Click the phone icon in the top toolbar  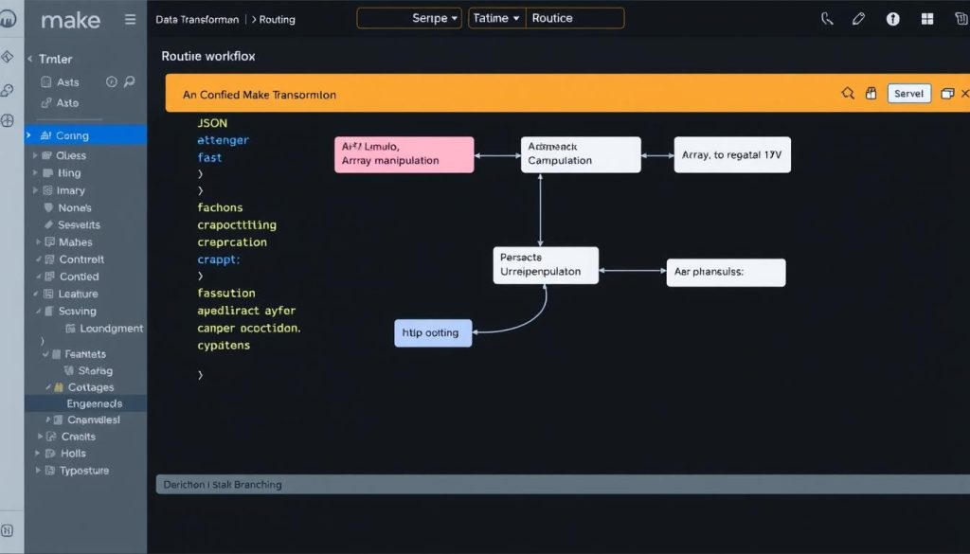coord(825,18)
